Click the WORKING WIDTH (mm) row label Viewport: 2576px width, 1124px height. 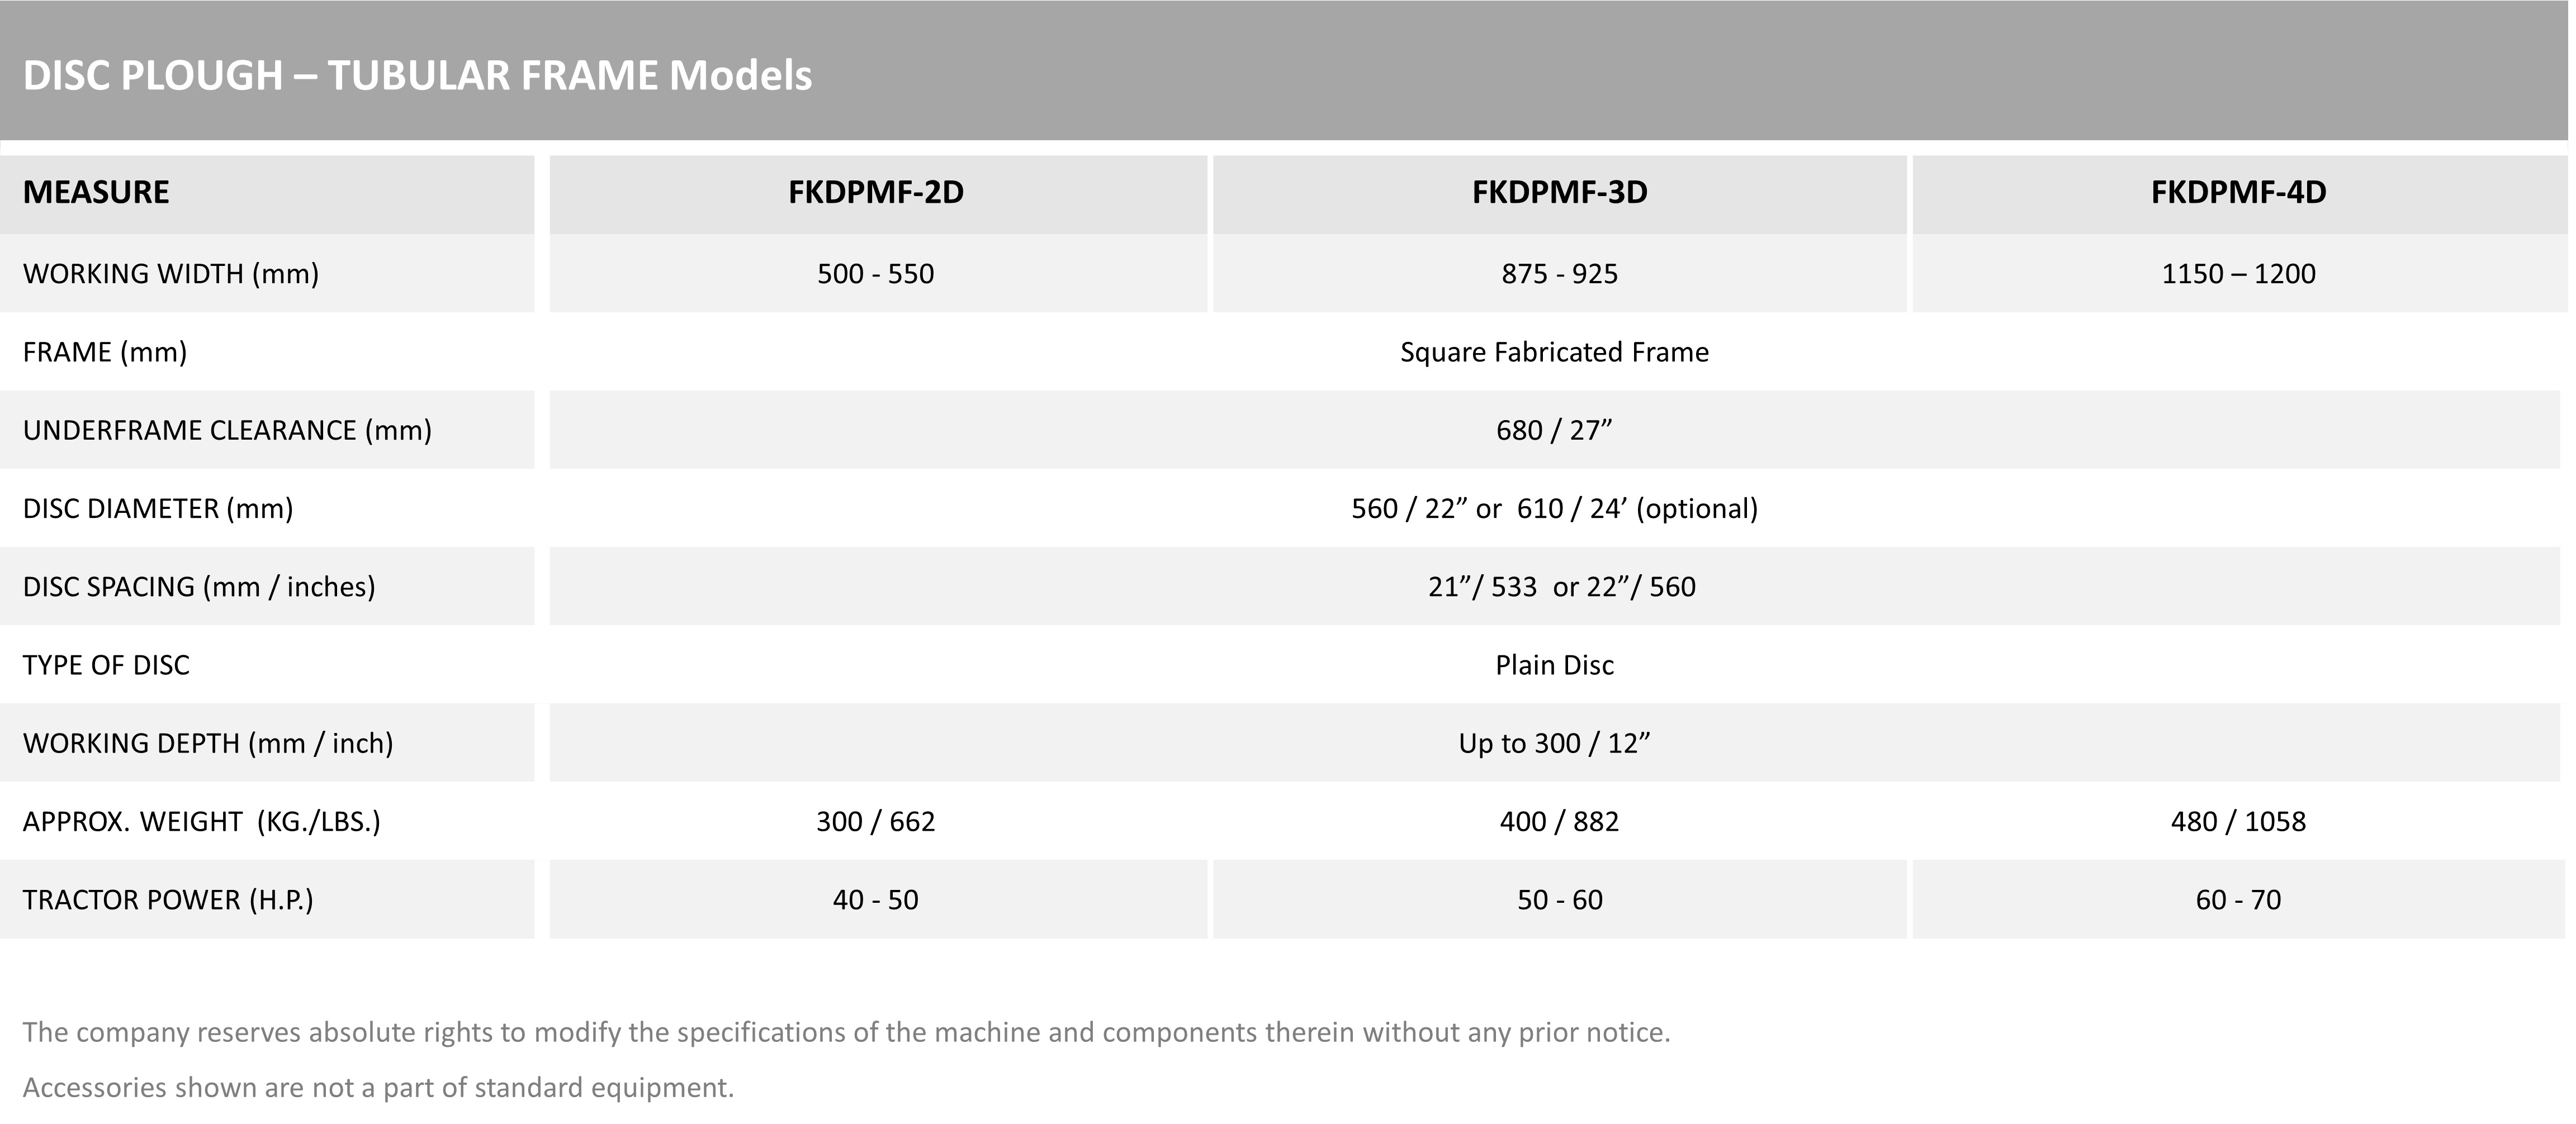click(171, 274)
